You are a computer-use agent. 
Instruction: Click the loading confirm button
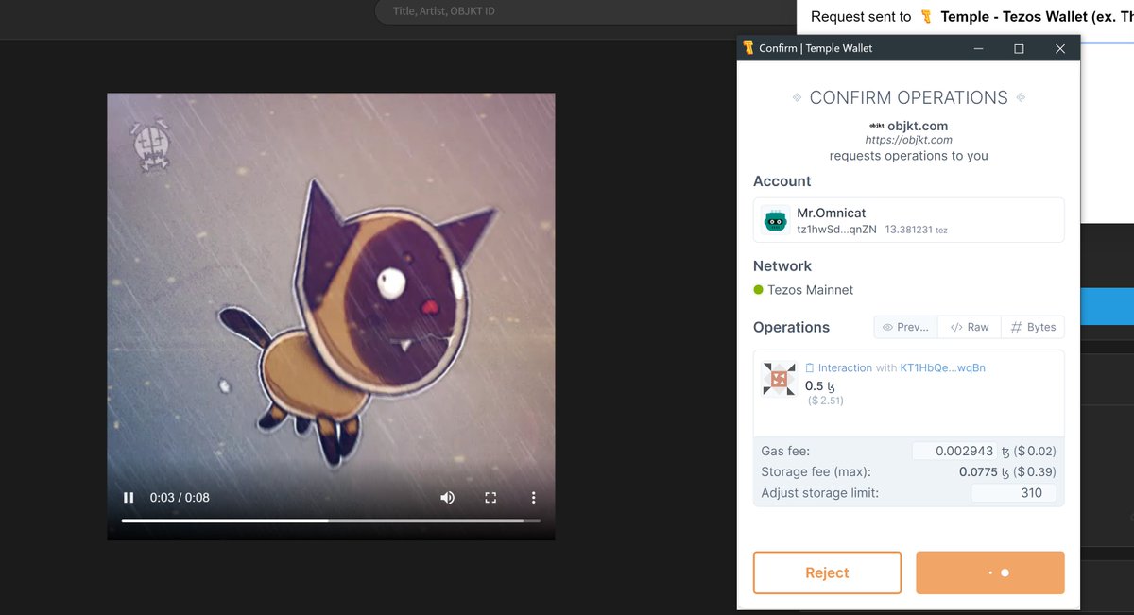click(990, 572)
